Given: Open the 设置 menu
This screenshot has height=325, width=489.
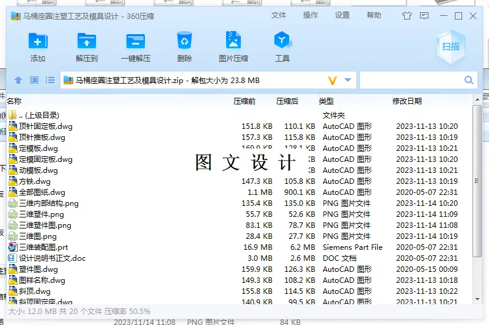Looking at the screenshot, I should (342, 15).
